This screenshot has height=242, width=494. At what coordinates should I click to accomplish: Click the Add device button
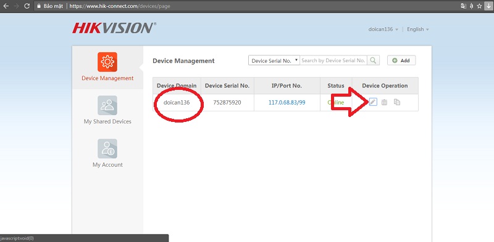coord(401,60)
